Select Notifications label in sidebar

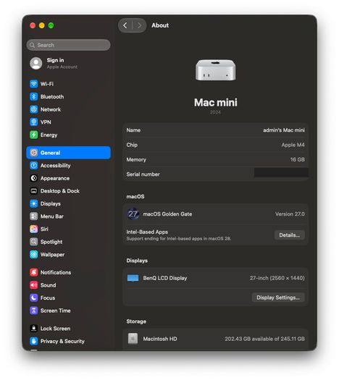pyautogui.click(x=56, y=272)
